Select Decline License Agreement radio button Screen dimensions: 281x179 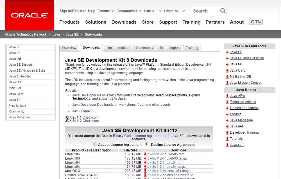click(x=146, y=144)
